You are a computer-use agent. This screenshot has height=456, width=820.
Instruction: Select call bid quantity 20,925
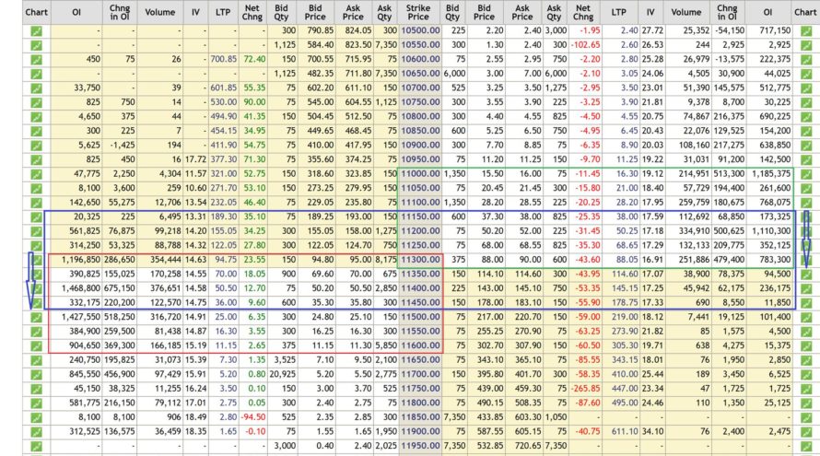(283, 374)
